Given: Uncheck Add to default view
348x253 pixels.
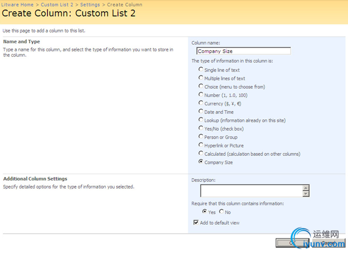Looking at the screenshot, I should click(x=196, y=222).
